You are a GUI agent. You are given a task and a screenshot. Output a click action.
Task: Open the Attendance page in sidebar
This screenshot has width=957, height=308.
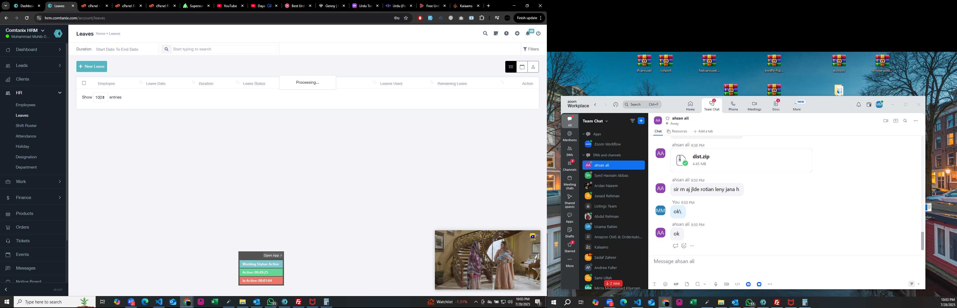(x=26, y=136)
